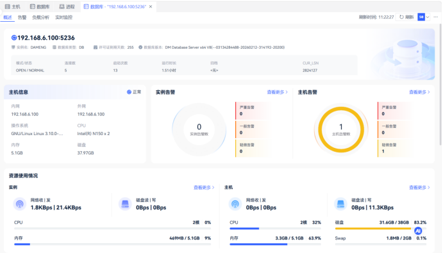Click the 磁盘 83.2% yellow usage bar
This screenshot has width=443, height=253.
381,229
